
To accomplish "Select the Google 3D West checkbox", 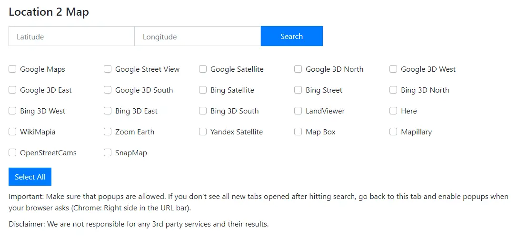I will (393, 69).
